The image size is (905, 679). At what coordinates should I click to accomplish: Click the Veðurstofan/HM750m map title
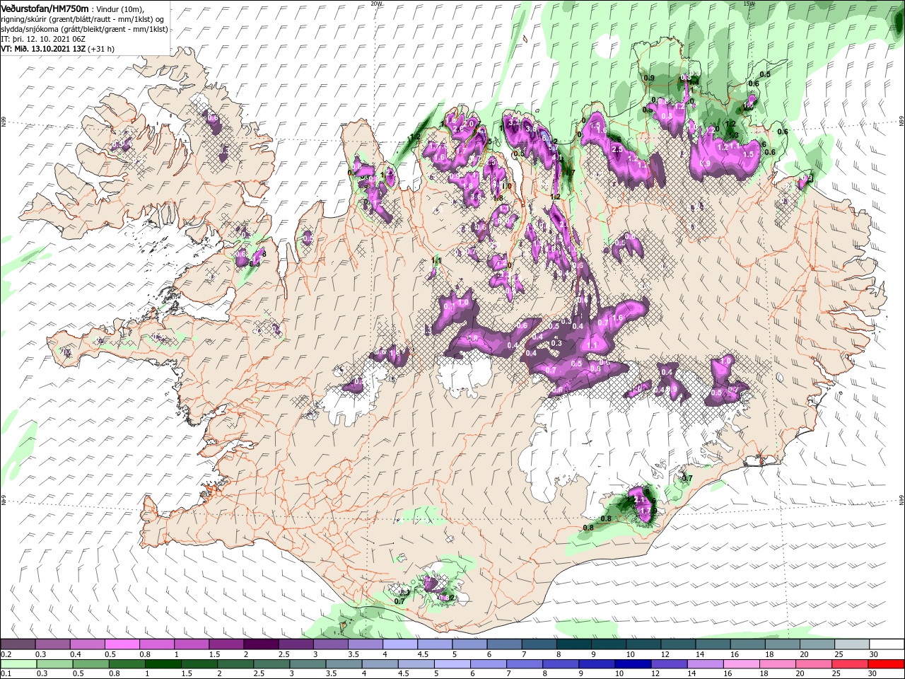pos(45,8)
